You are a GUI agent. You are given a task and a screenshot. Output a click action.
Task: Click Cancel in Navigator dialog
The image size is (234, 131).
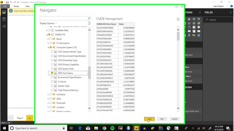click(174, 119)
